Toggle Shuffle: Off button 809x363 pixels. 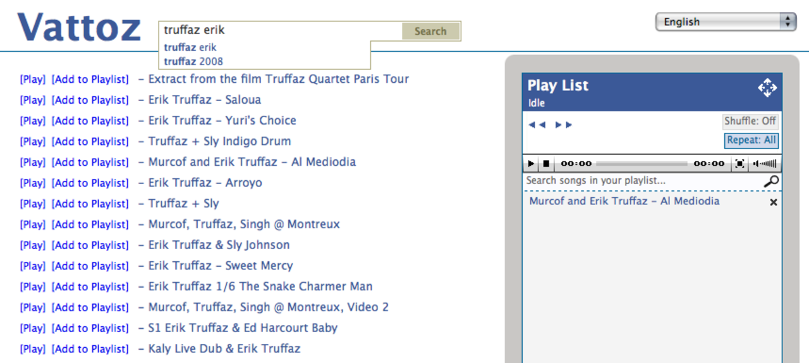(750, 121)
